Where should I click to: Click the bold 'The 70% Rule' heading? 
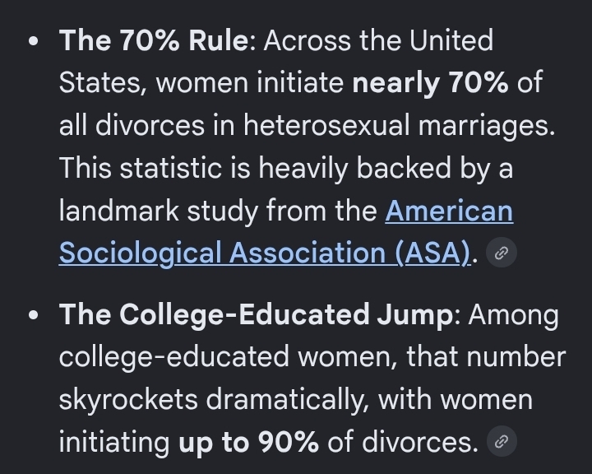pos(154,40)
